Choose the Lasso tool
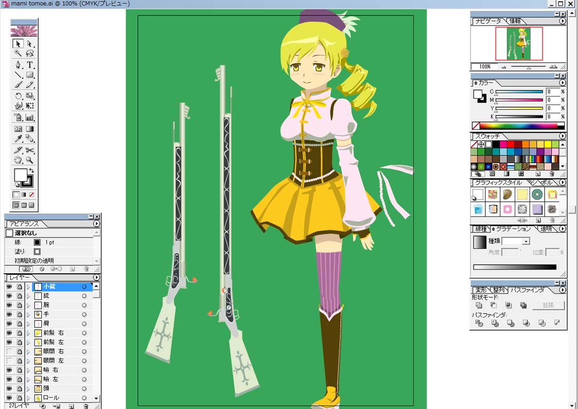This screenshot has height=409, width=578. click(30, 54)
